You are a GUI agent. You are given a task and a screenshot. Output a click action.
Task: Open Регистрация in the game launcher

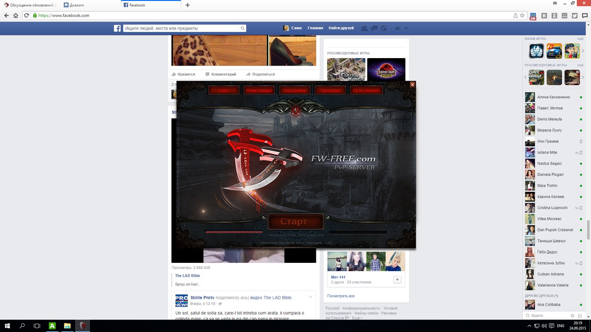259,90
